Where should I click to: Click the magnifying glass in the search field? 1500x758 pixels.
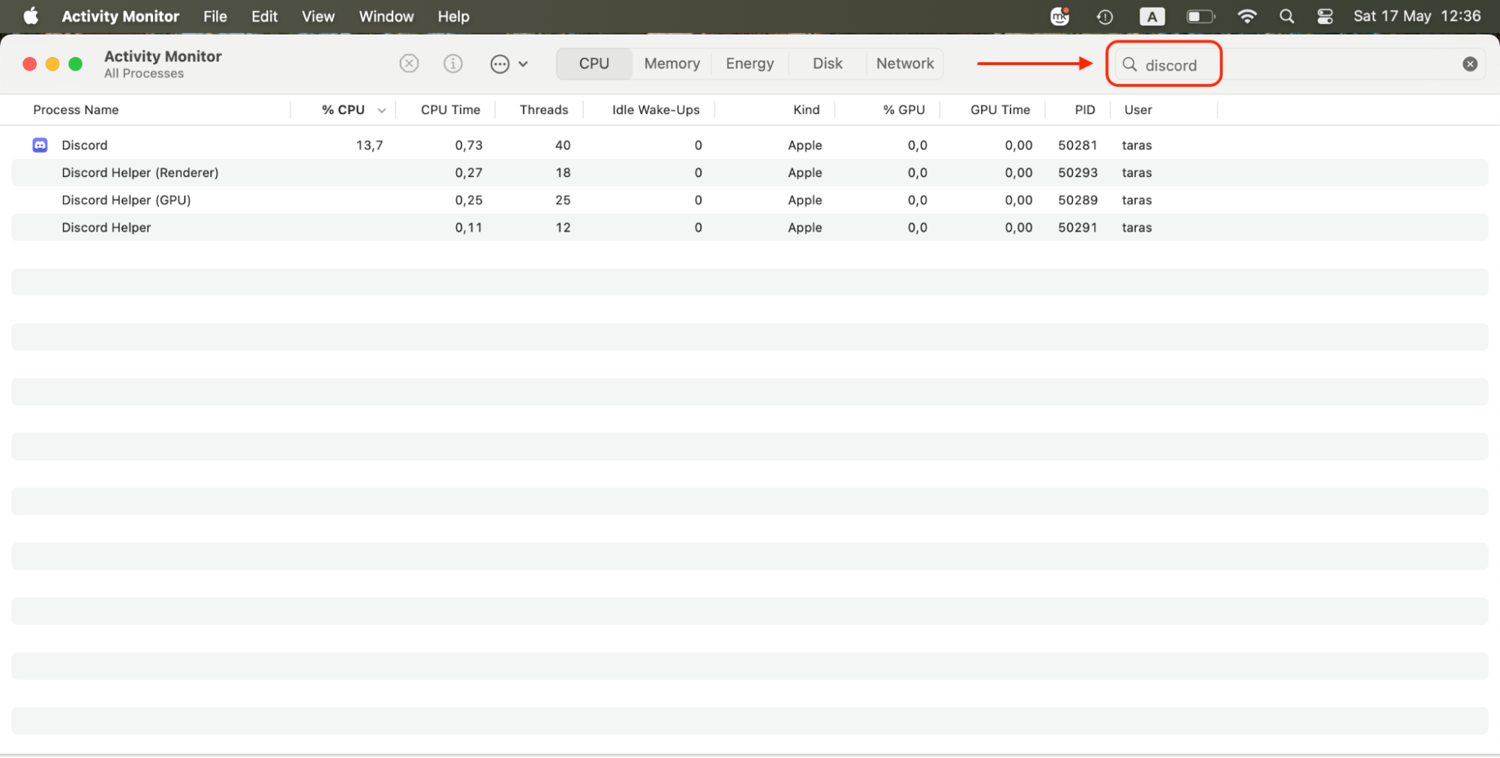click(1130, 65)
